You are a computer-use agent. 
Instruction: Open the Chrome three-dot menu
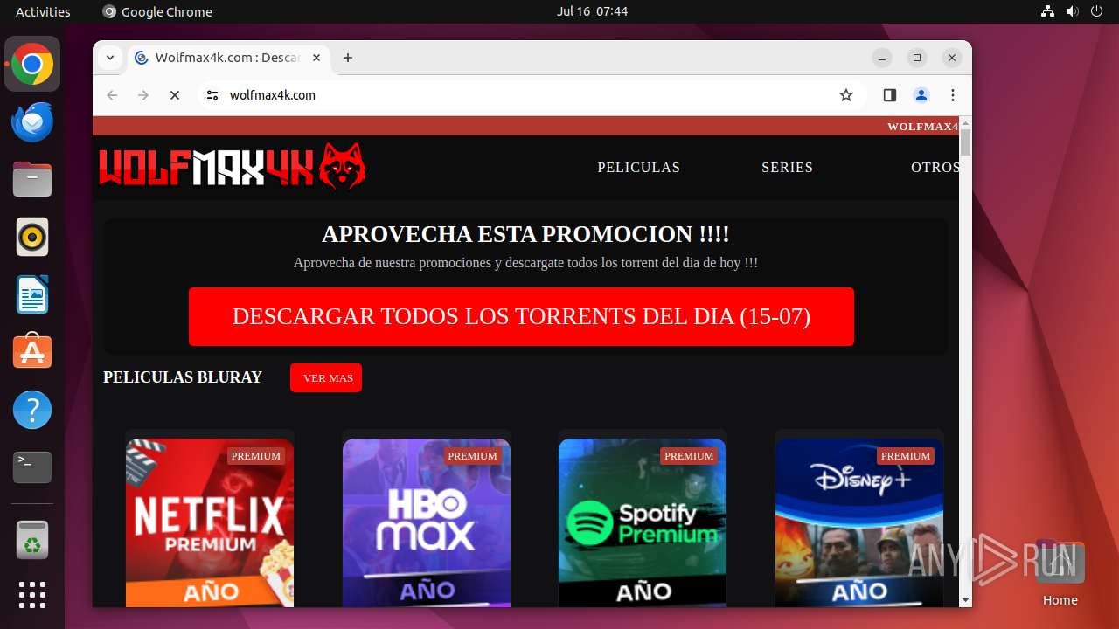(x=953, y=95)
